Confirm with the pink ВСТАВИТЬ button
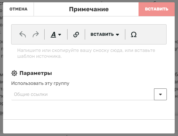 157,9
